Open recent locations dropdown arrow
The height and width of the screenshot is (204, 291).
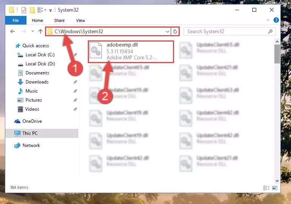(x=33, y=31)
